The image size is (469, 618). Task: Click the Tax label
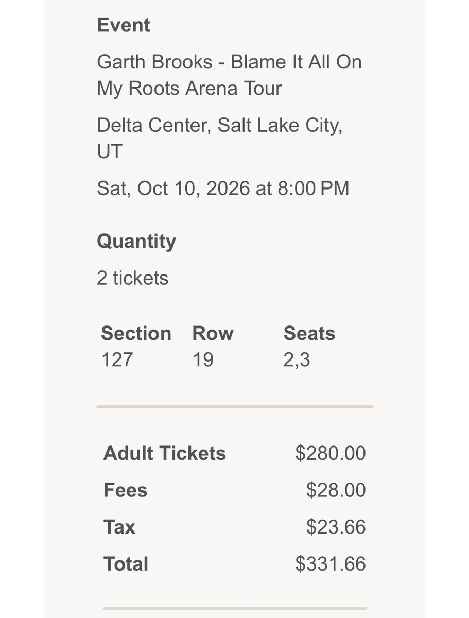tap(119, 527)
